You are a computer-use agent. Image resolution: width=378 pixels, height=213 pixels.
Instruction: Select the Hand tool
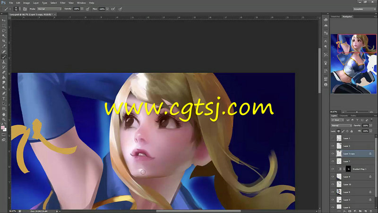pos(4,114)
